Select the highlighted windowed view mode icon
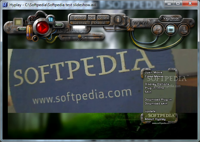This screenshot has height=142, width=200. click(x=170, y=30)
